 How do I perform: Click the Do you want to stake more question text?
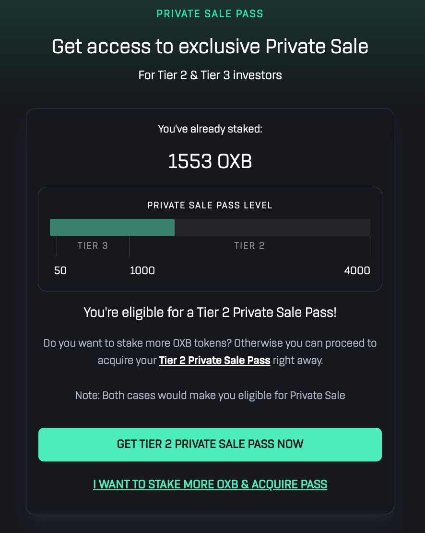[x=210, y=343]
